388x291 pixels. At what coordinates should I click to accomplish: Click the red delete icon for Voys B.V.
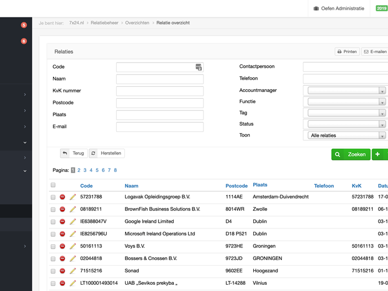pos(63,246)
